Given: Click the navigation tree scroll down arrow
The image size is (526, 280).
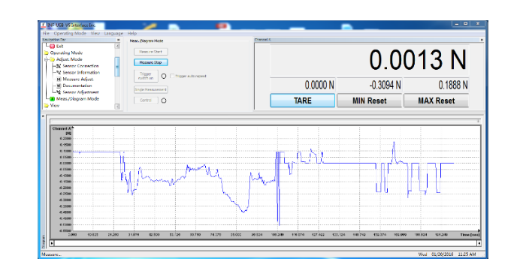Looking at the screenshot, I should tap(117, 106).
